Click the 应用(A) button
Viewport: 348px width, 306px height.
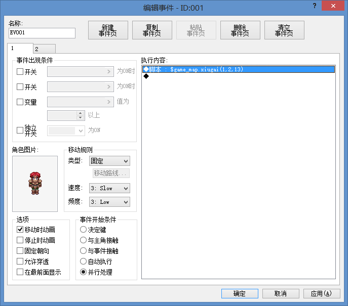coord(322,293)
